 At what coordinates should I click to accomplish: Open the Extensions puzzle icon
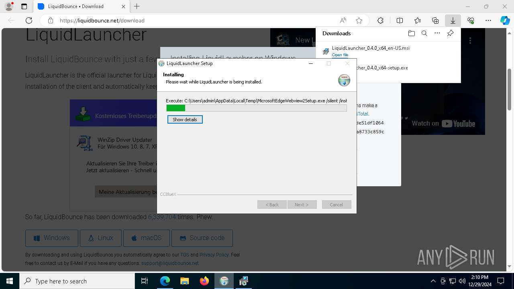point(380,20)
